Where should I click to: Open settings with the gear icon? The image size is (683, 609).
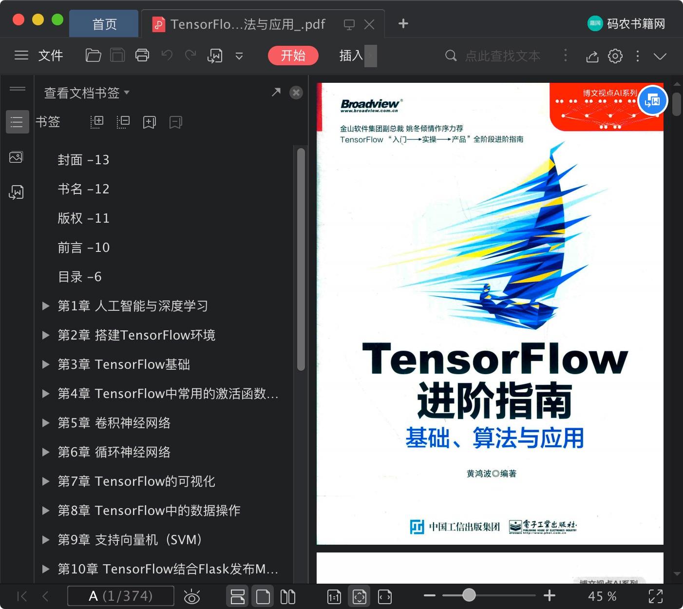[x=615, y=56]
